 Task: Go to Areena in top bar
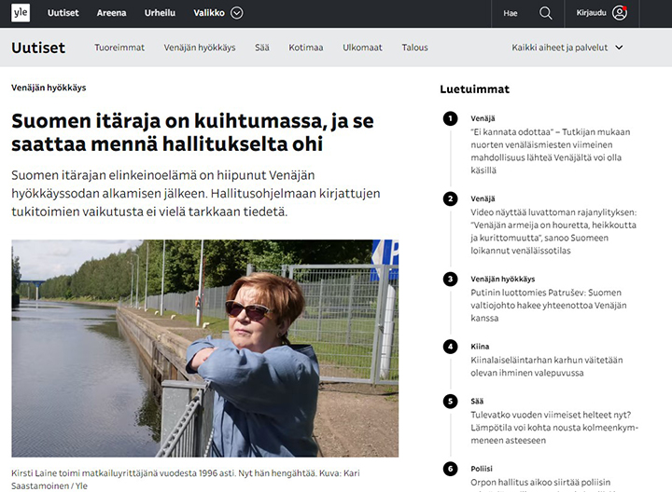[112, 13]
